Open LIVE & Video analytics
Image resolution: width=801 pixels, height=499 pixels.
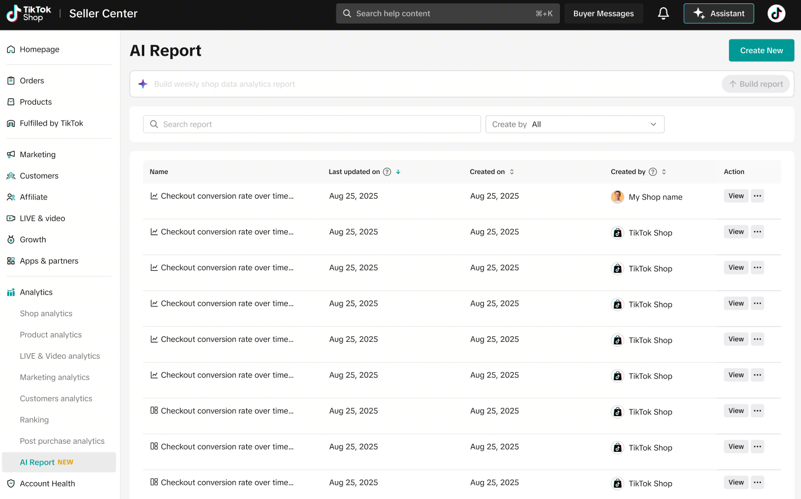point(59,356)
